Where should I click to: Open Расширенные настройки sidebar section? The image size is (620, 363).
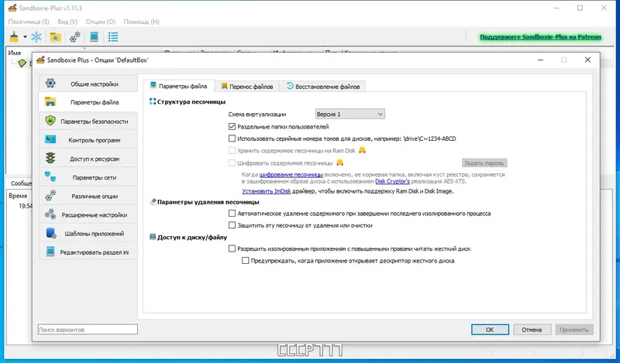click(88, 214)
